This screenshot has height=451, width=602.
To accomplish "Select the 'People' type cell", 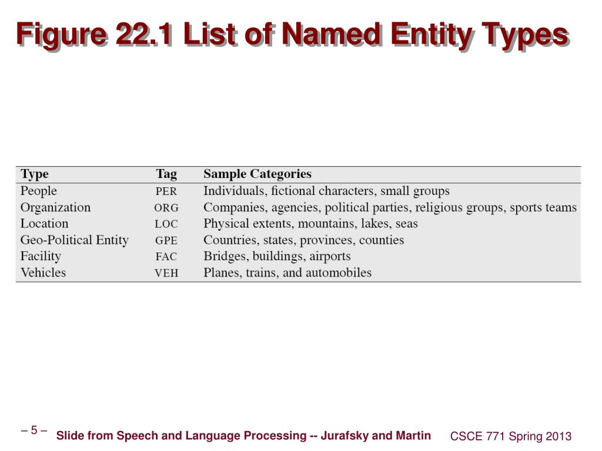I will pyautogui.click(x=38, y=191).
